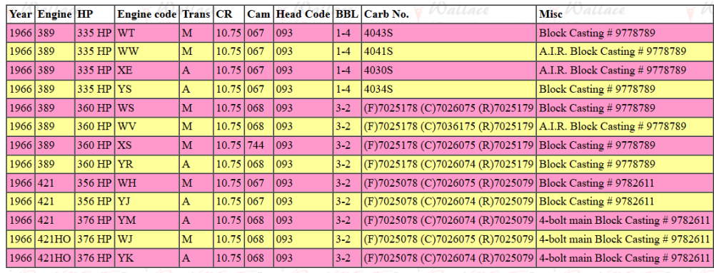Click the "Year" column header
The height and width of the screenshot is (273, 714).
click(x=21, y=14)
